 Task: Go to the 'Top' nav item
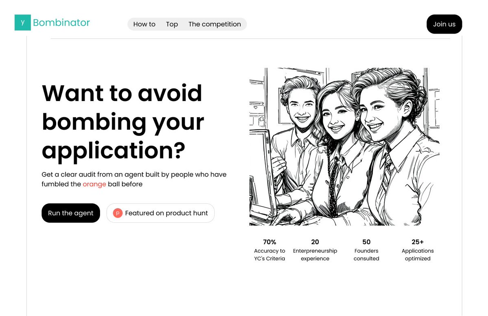coord(172,24)
